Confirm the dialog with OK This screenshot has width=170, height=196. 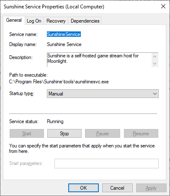pos(83,188)
